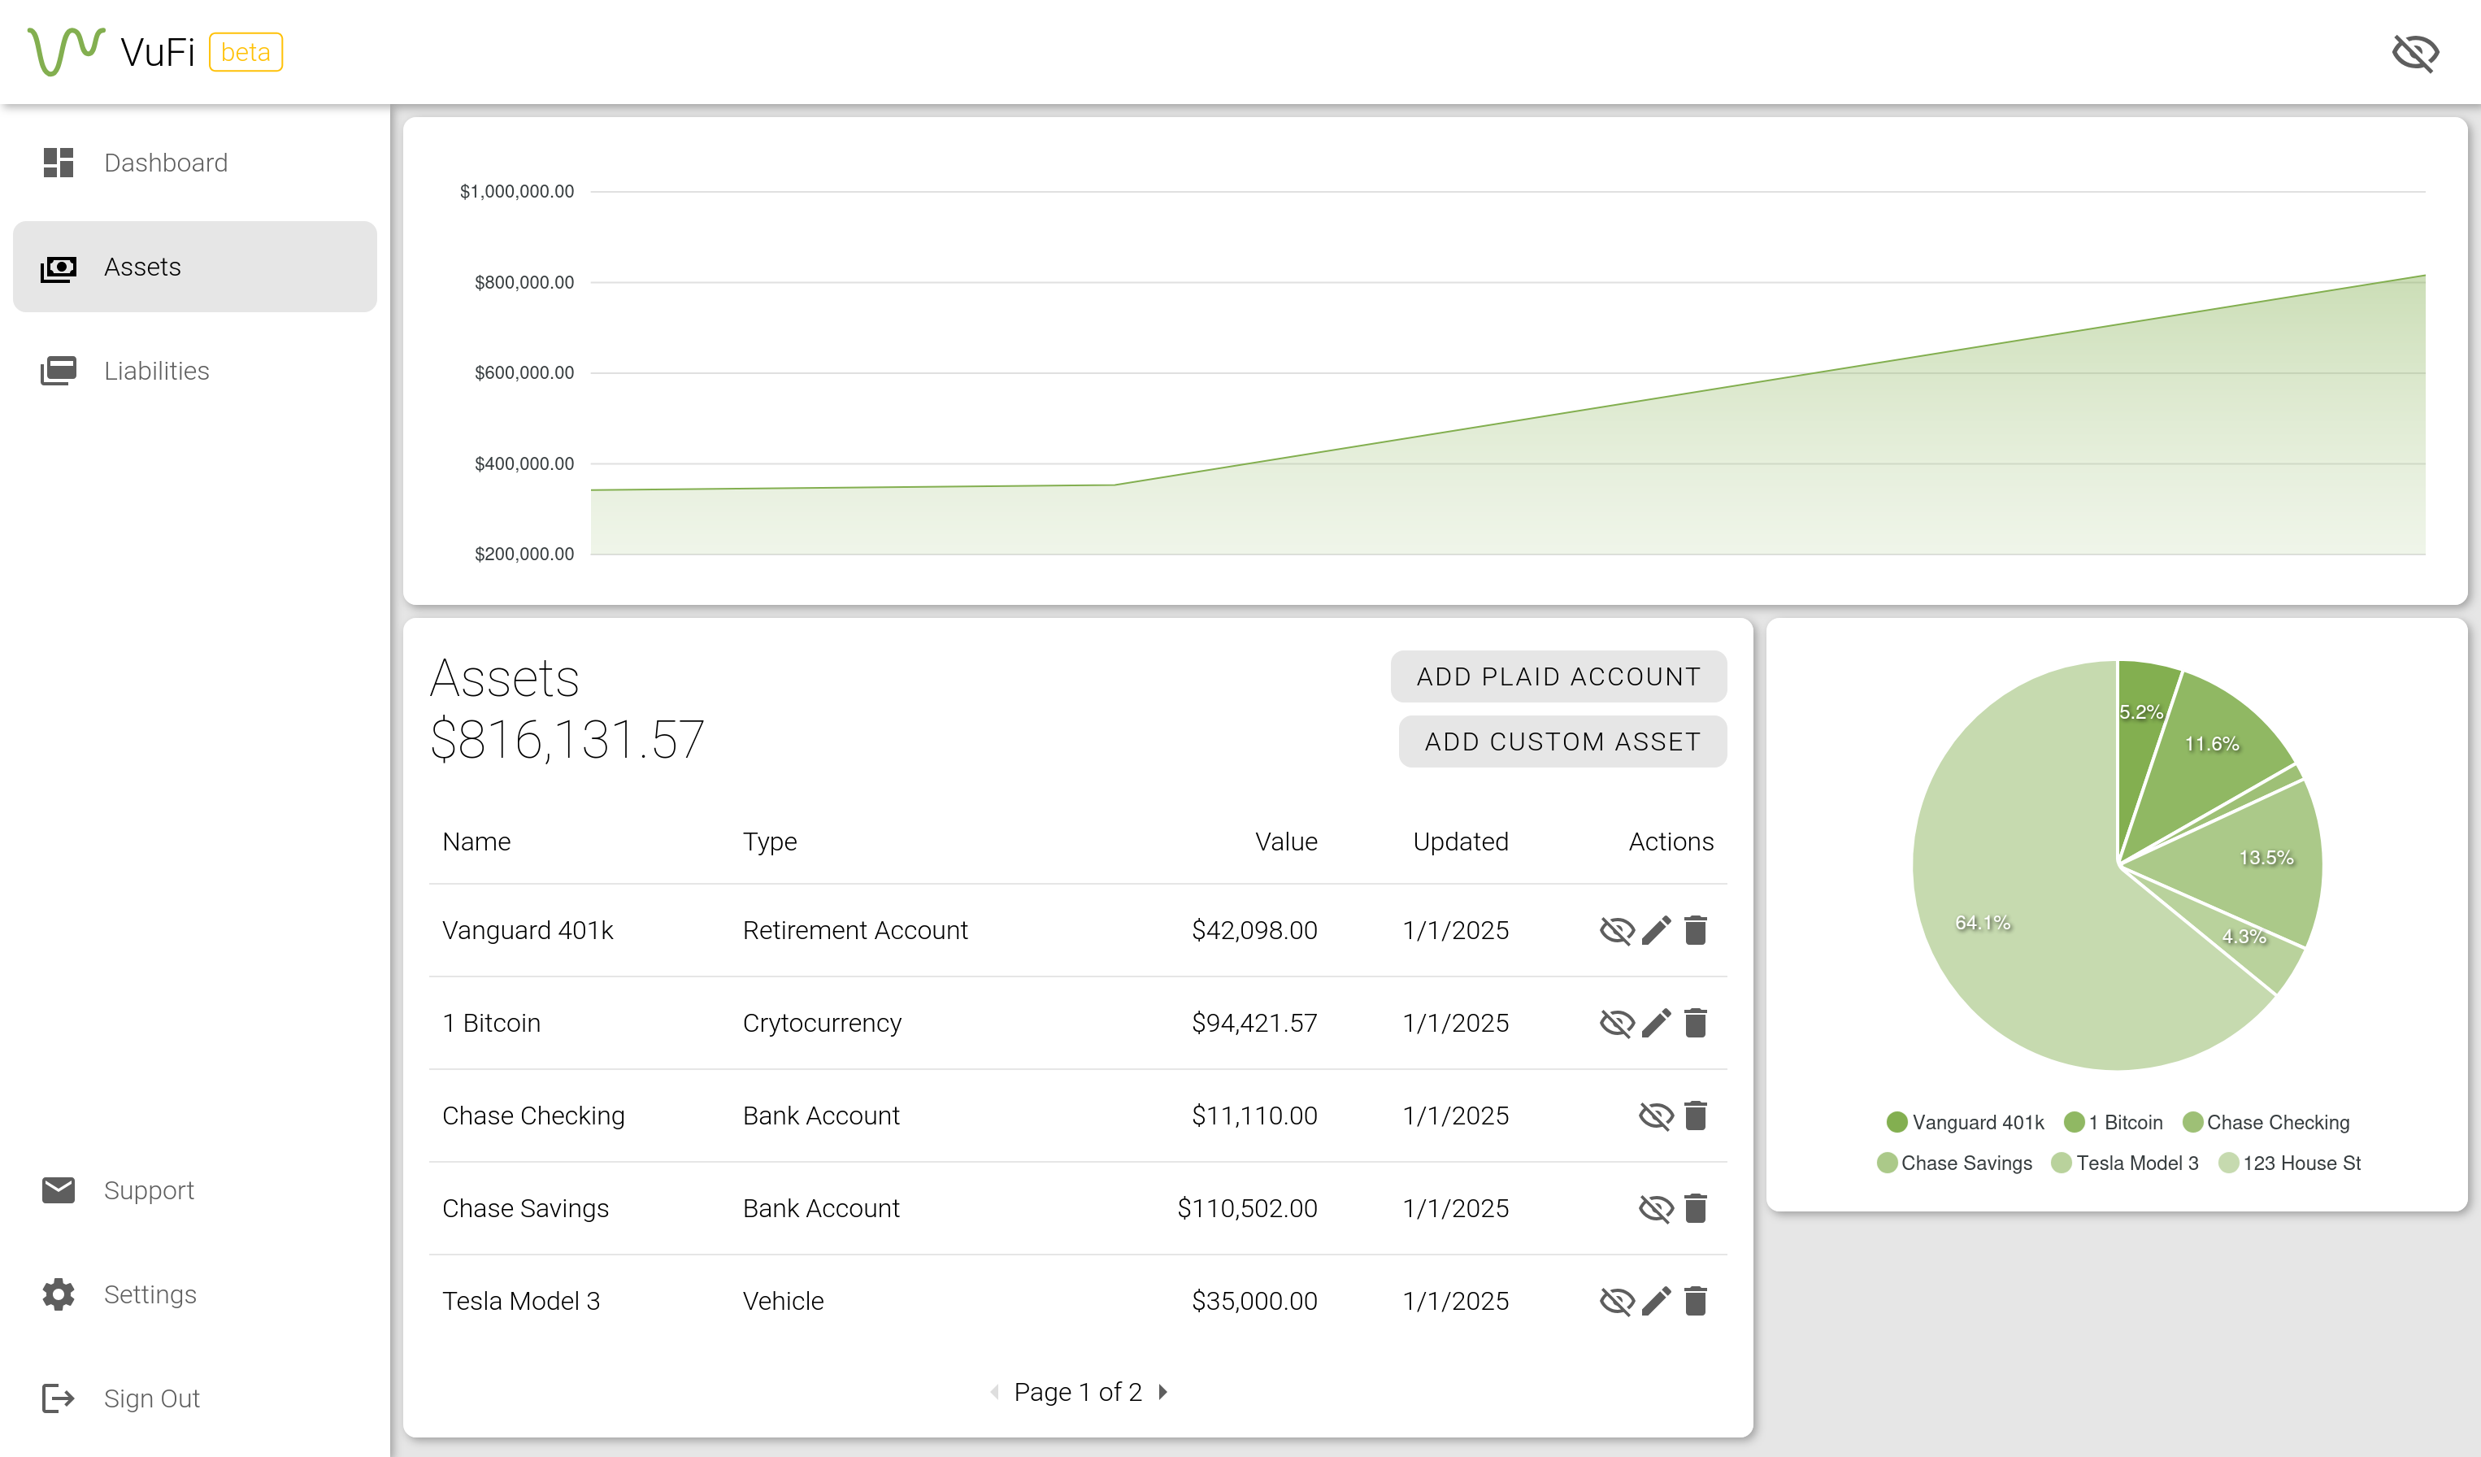
Task: Delete the 1 Bitcoin asset
Action: (x=1696, y=1023)
